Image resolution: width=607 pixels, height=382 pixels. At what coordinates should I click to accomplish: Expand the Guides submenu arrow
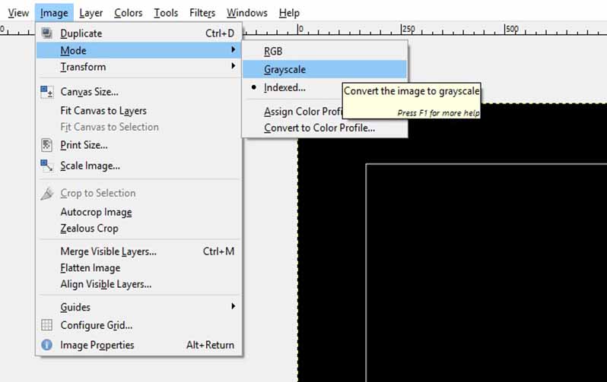[233, 306]
